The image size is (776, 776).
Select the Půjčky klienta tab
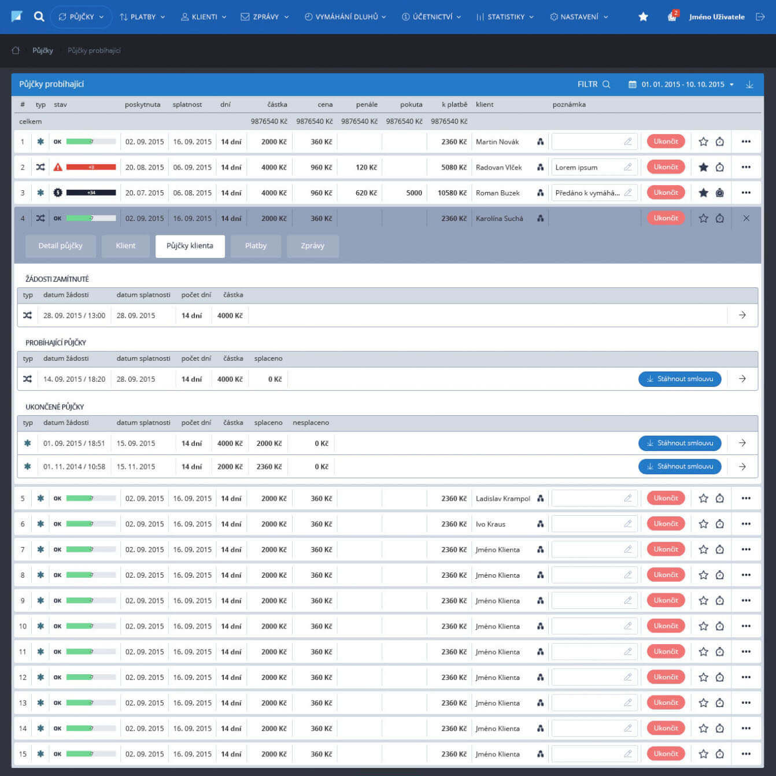pyautogui.click(x=190, y=246)
